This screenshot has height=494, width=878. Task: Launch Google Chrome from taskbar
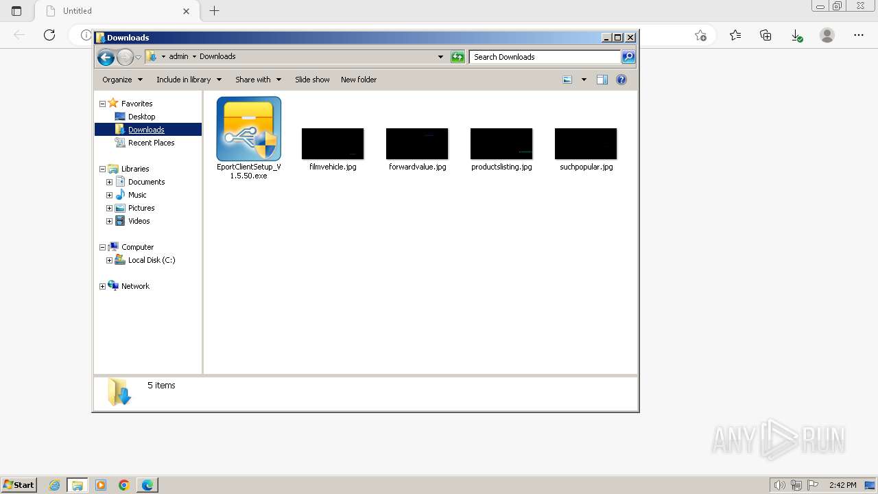[124, 485]
